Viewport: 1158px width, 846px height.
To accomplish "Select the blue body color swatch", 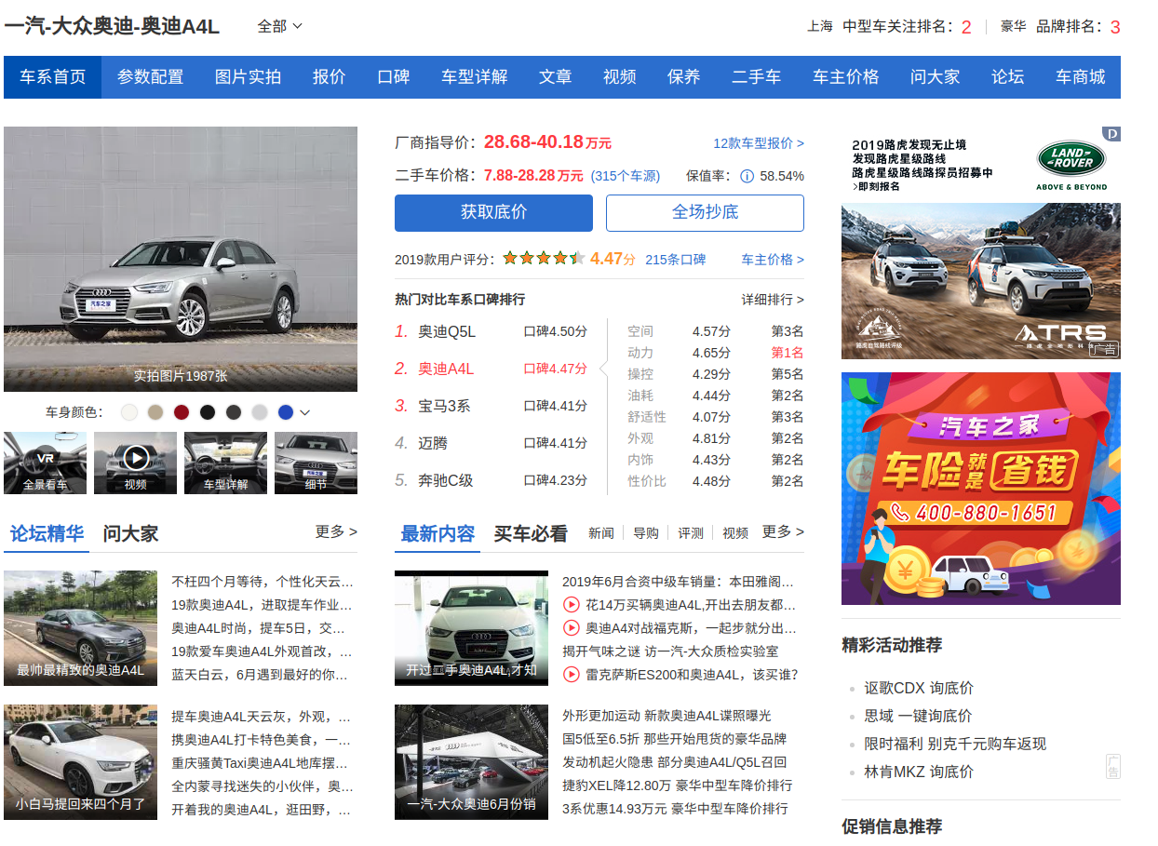I will (286, 412).
